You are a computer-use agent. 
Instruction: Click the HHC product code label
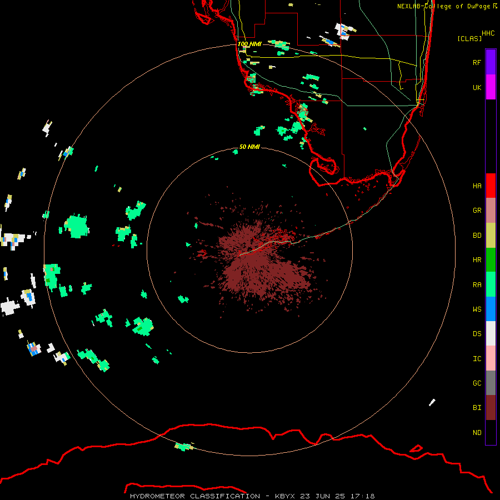488,33
